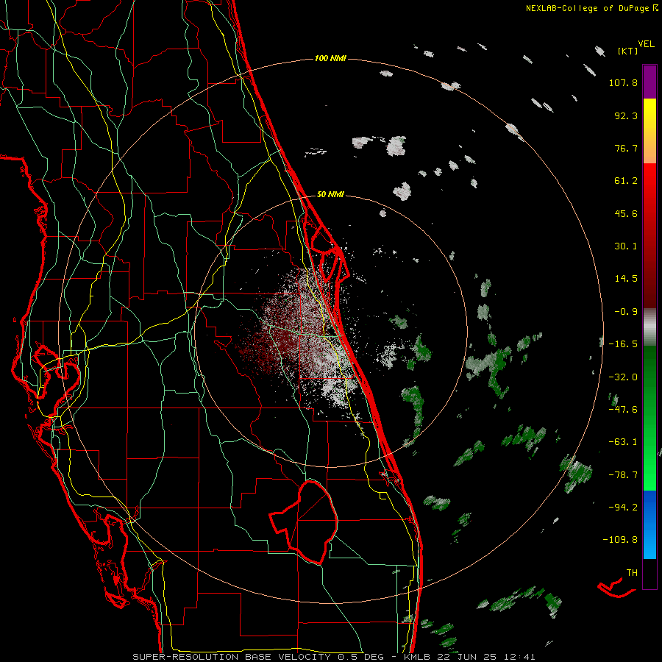The height and width of the screenshot is (662, 662).
Task: Click the 14.5 velocity scale value
Action: (626, 279)
